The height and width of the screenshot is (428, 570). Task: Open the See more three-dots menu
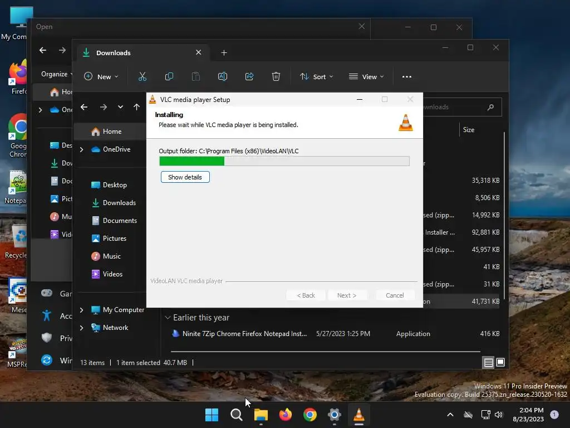tap(407, 77)
